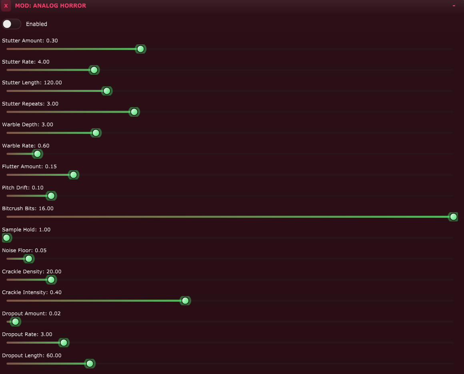This screenshot has width=464, height=374.
Task: Click the 'Stutter Length: 120.00' label
Action: click(32, 83)
